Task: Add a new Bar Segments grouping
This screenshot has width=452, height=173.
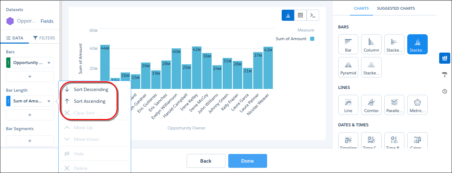Action: click(30, 141)
